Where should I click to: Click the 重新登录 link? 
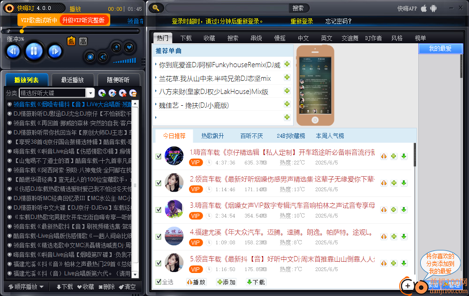(302, 21)
